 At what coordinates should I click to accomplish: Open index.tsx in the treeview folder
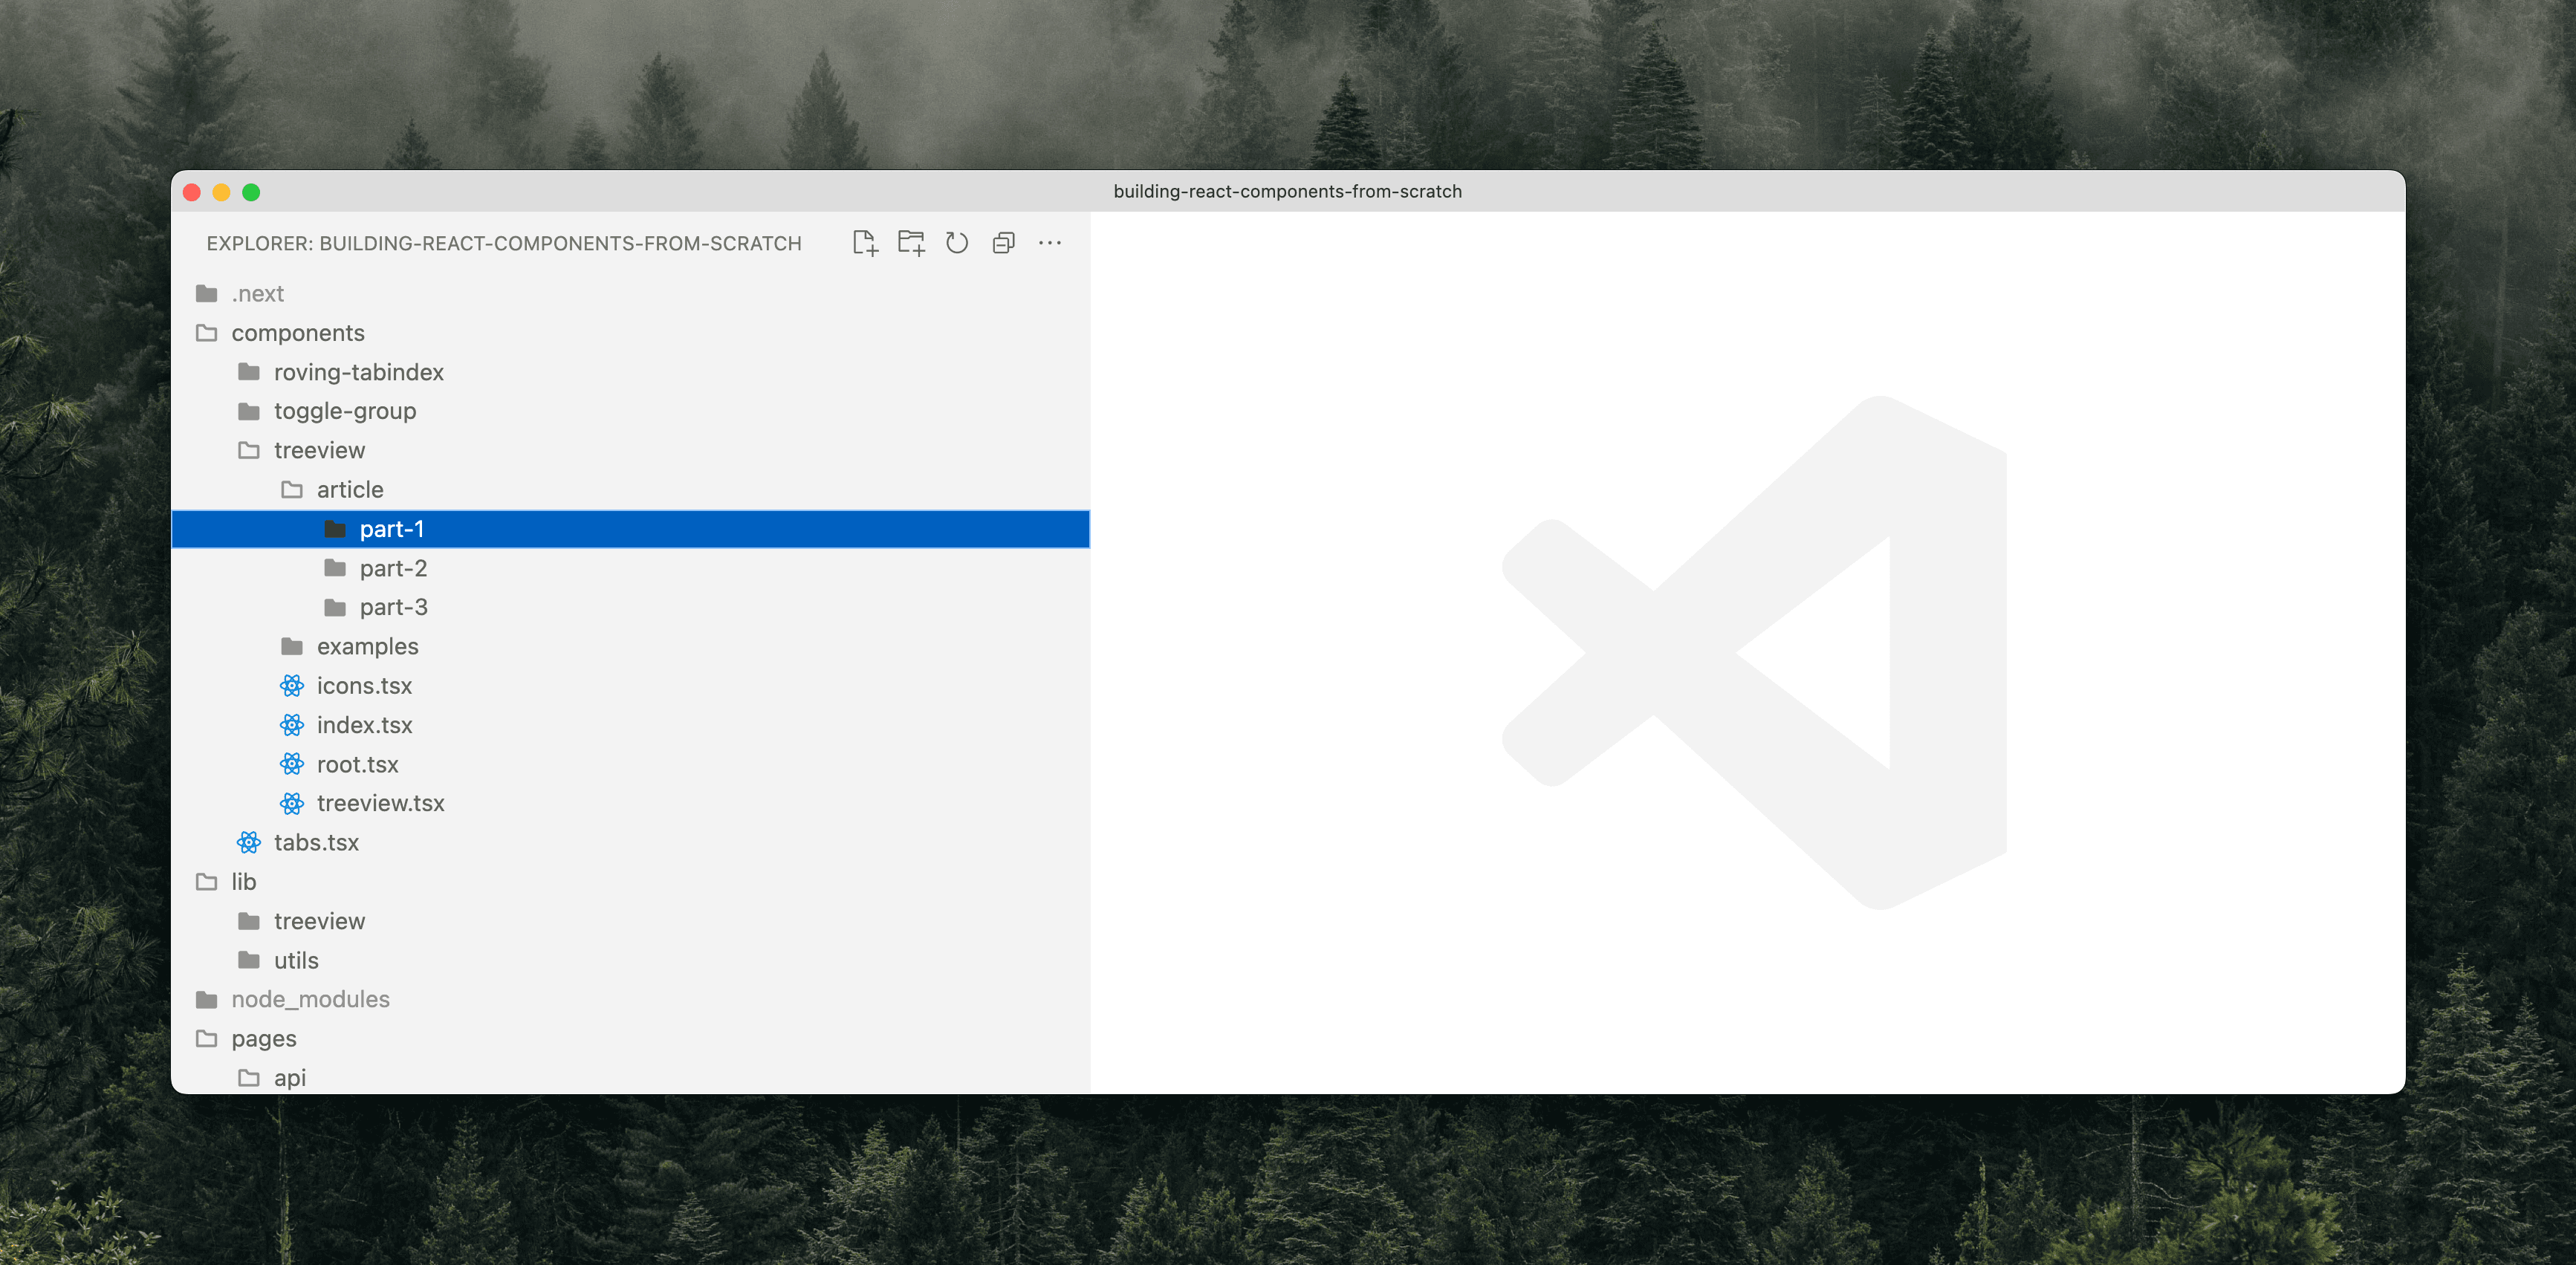(x=364, y=725)
